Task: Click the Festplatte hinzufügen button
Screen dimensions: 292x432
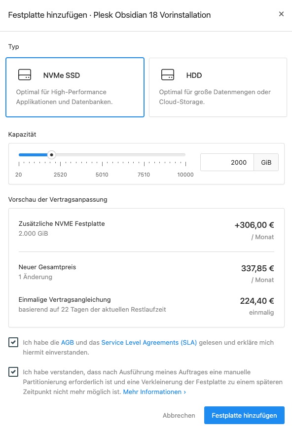Action: tap(244, 415)
